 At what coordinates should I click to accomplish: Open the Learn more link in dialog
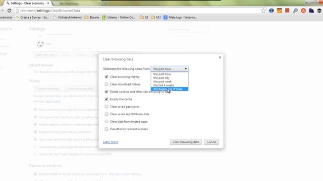[111, 142]
